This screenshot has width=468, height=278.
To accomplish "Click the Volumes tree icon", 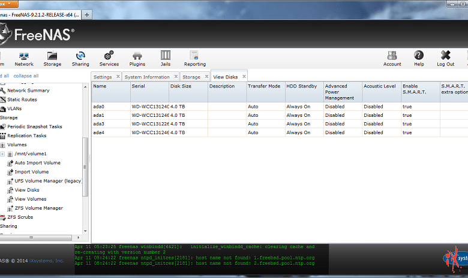I will pos(3,145).
